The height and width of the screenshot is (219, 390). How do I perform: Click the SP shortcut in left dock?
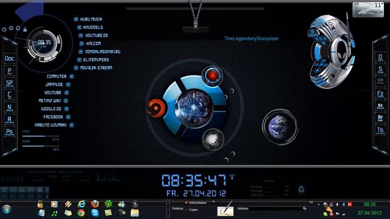(x=10, y=83)
